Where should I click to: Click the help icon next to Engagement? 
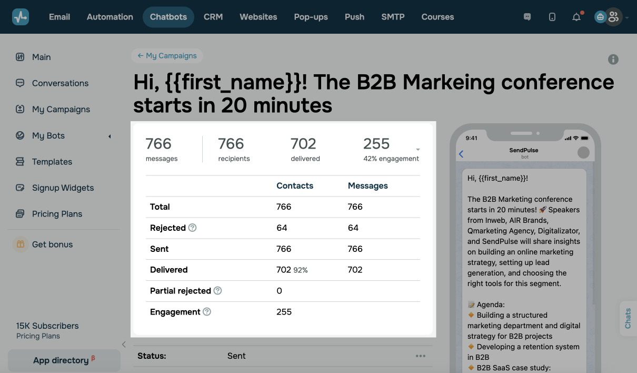(207, 312)
